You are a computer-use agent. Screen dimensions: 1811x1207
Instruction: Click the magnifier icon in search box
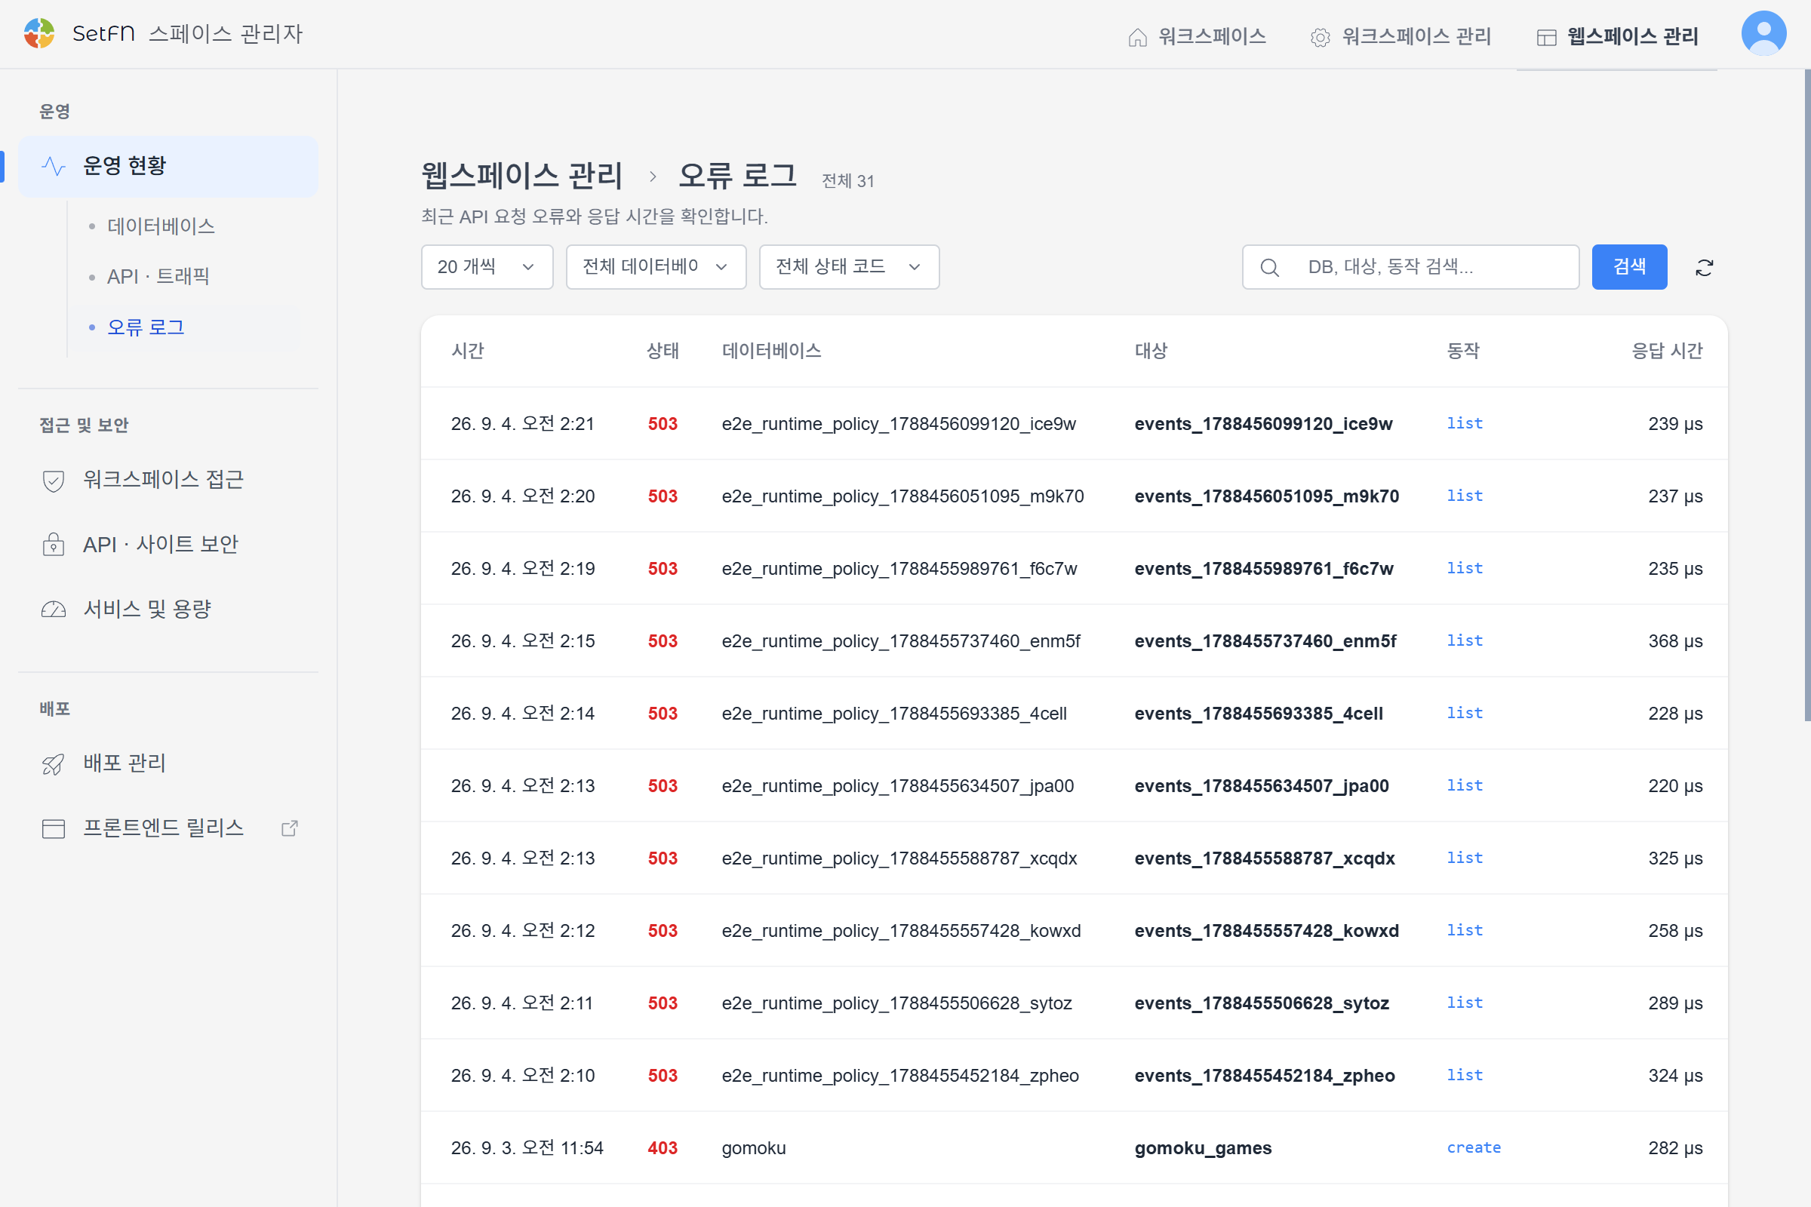[1269, 267]
